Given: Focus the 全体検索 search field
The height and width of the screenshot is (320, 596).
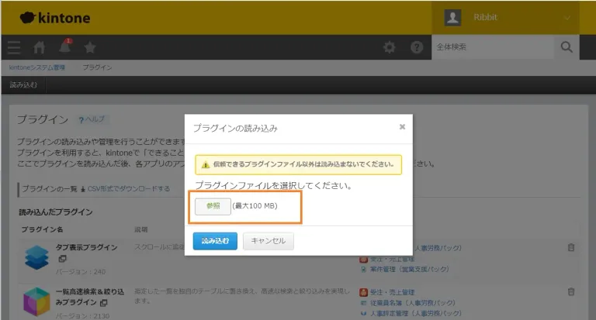Looking at the screenshot, I should (x=493, y=47).
